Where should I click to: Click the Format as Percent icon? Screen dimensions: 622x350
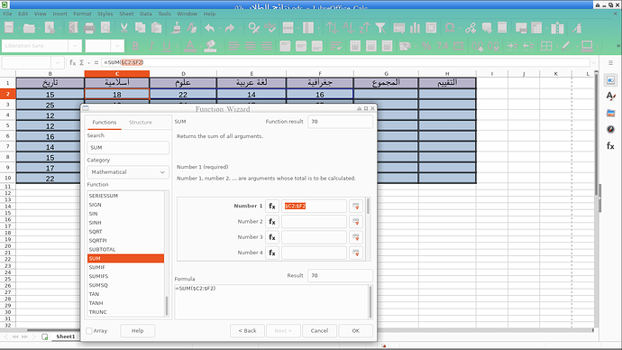coord(426,46)
